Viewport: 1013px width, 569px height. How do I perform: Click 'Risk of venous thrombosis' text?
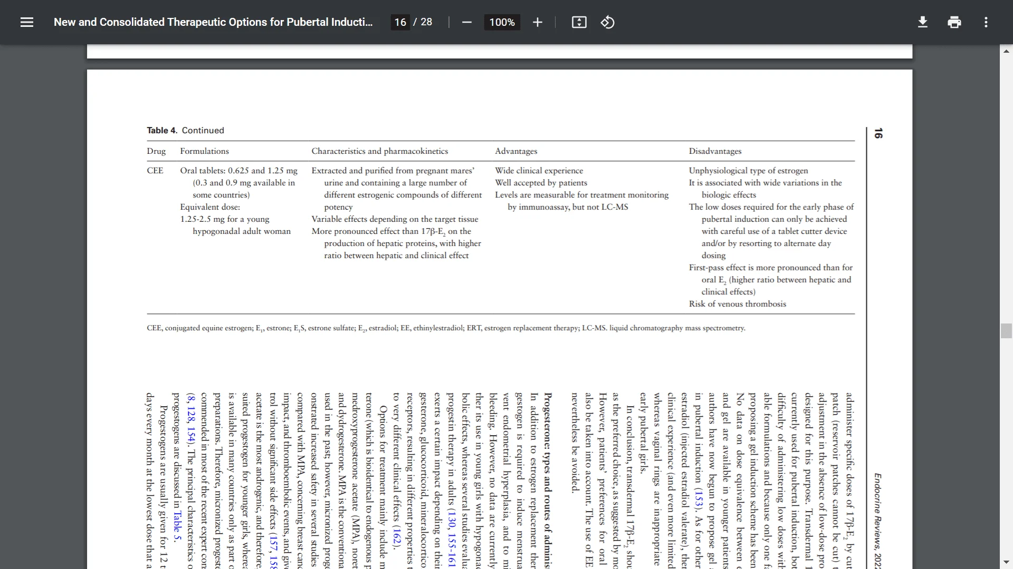click(x=737, y=304)
